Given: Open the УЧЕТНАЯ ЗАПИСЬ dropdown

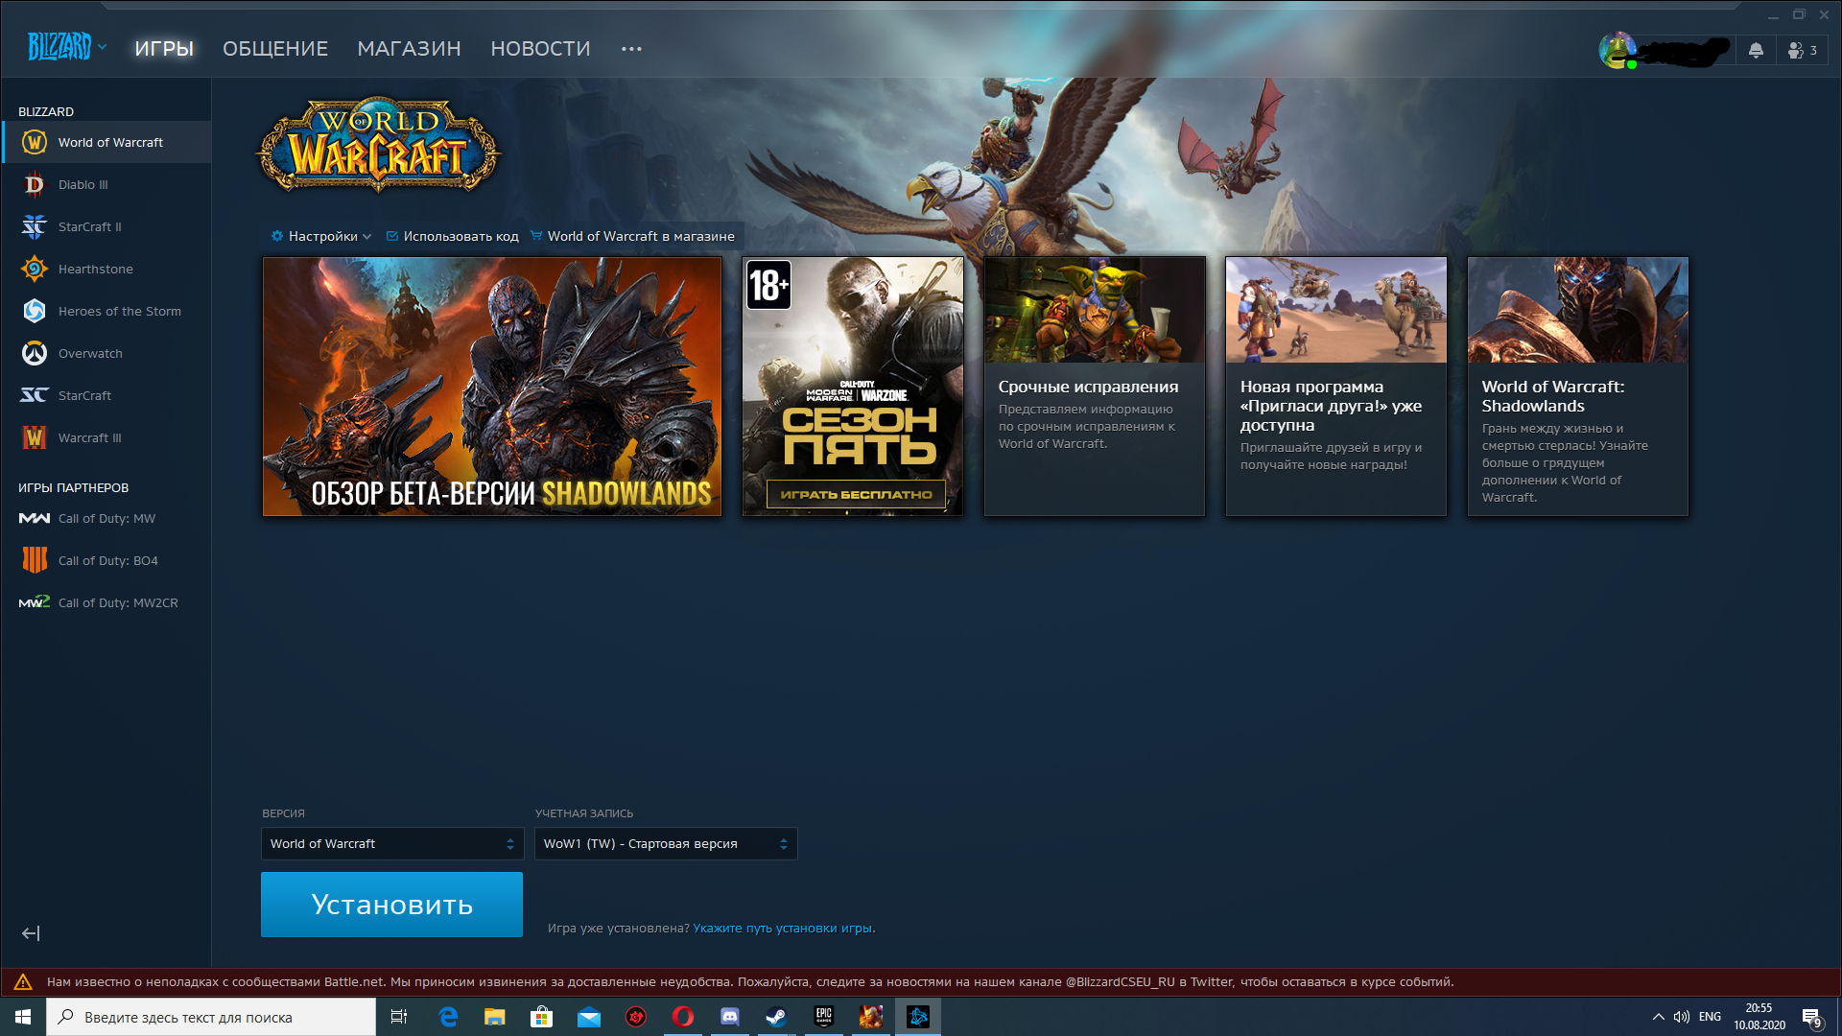Looking at the screenshot, I should (x=666, y=844).
